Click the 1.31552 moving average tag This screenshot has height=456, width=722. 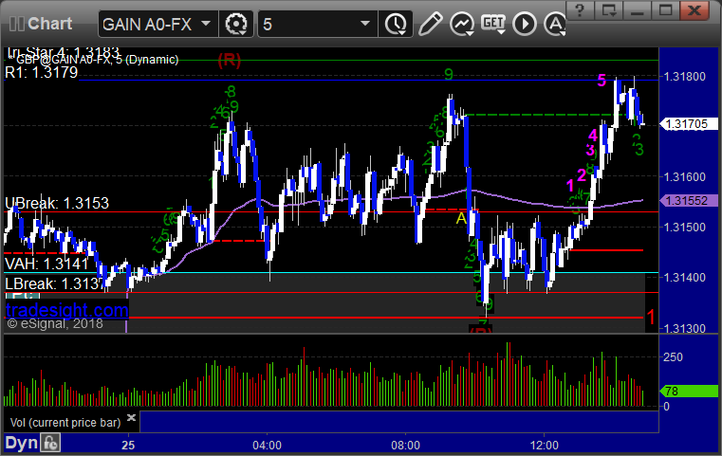pyautogui.click(x=689, y=201)
